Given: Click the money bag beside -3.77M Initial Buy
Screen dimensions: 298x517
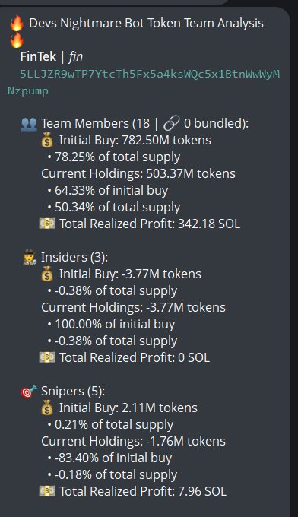Looking at the screenshot, I should click(47, 274).
